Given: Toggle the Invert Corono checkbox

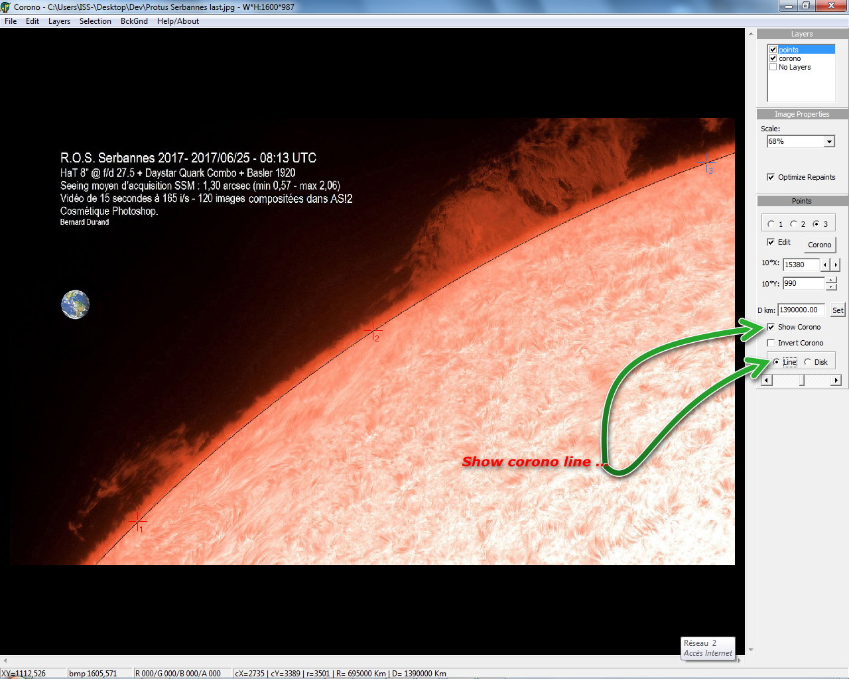Looking at the screenshot, I should tap(770, 343).
